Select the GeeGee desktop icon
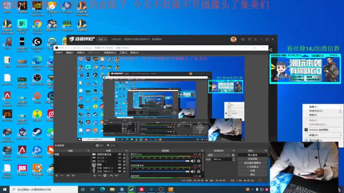344x193 pixels. (22, 170)
